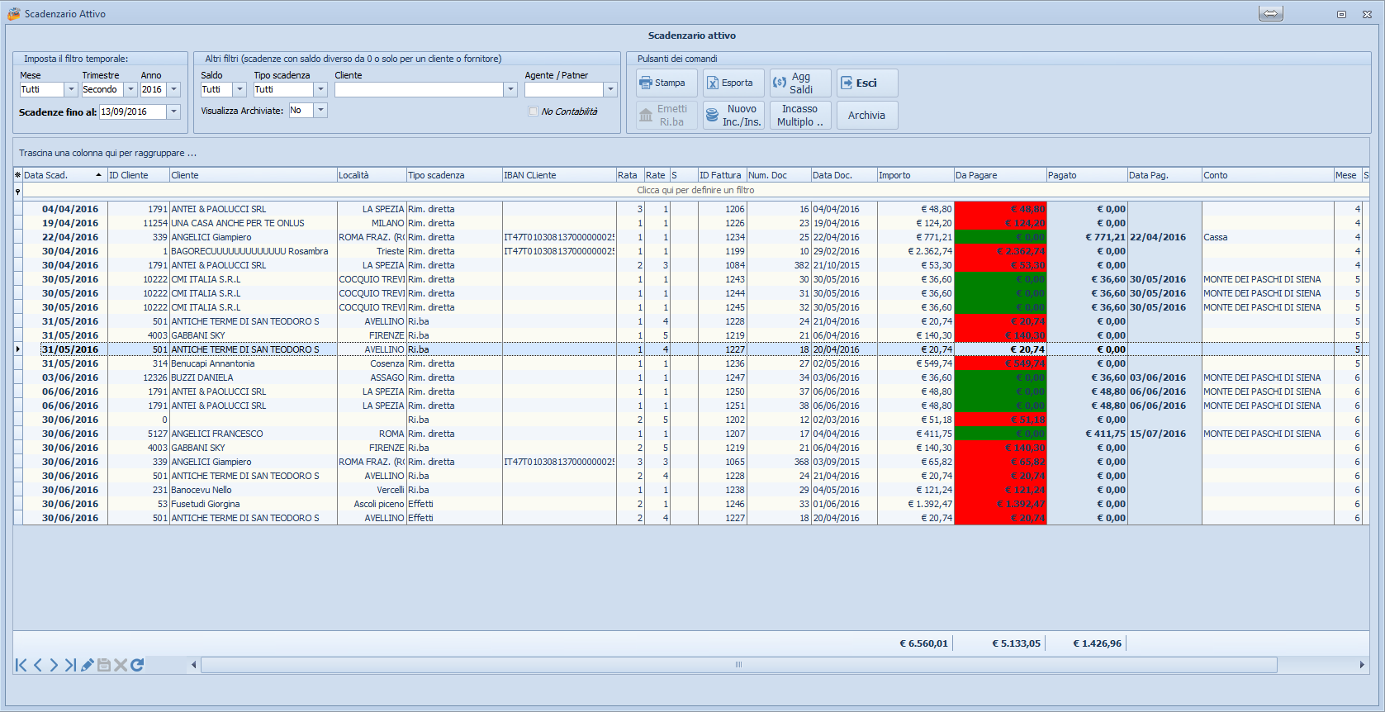Click the double-arrow button in the title bar

[x=1271, y=13]
